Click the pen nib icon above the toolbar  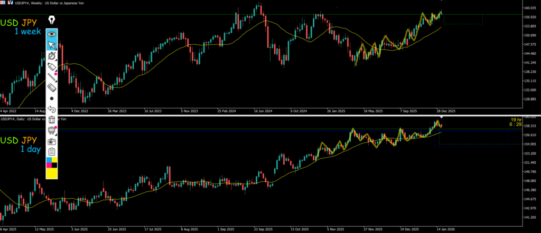pyautogui.click(x=52, y=20)
